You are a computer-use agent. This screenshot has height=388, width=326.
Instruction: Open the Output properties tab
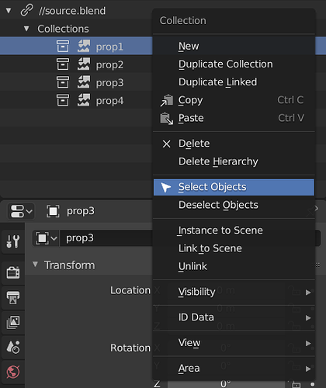click(x=13, y=298)
